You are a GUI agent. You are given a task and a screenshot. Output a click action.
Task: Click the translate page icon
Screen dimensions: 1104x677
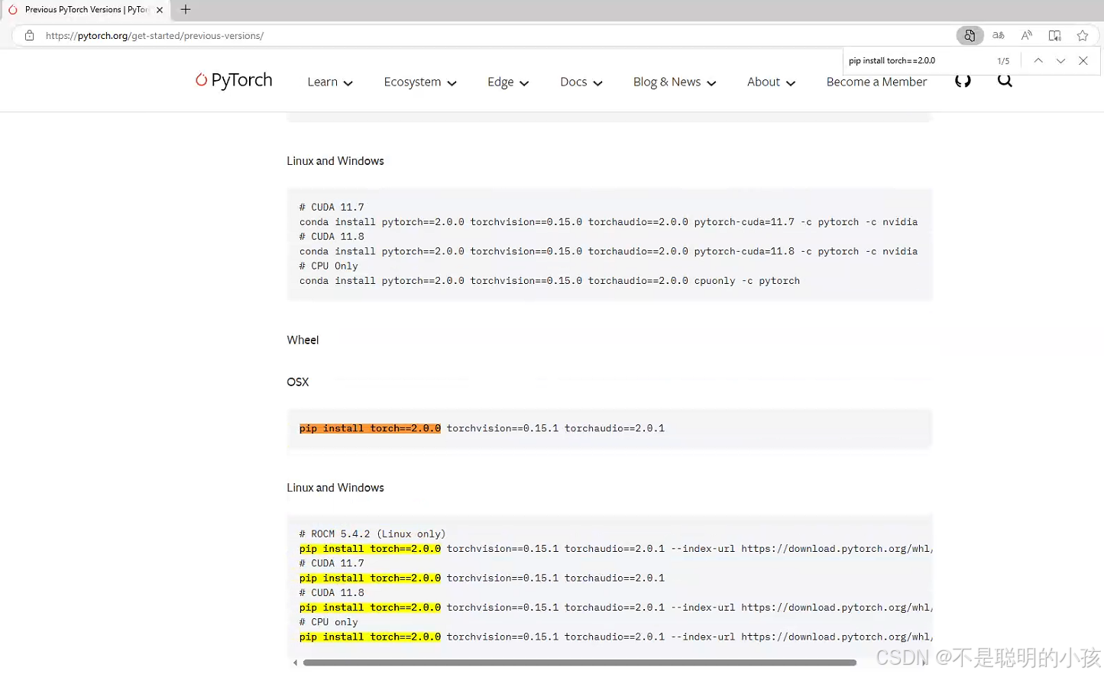point(999,35)
